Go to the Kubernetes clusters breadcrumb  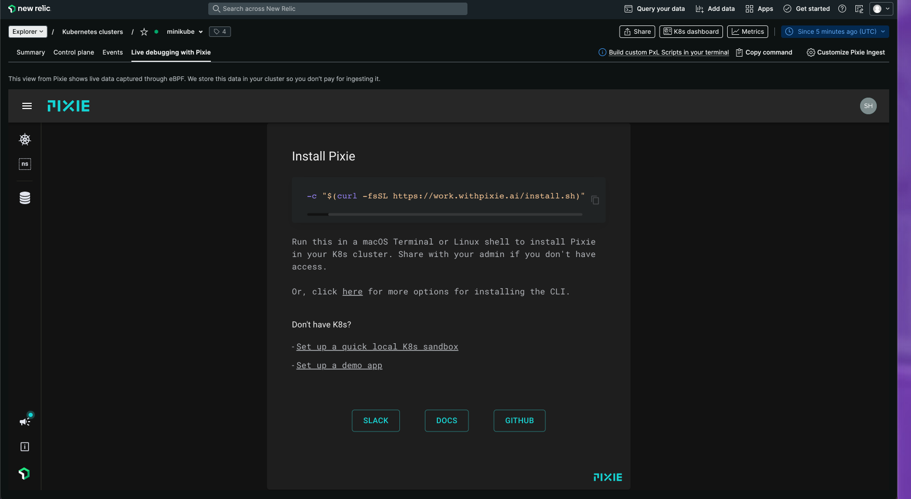tap(92, 32)
